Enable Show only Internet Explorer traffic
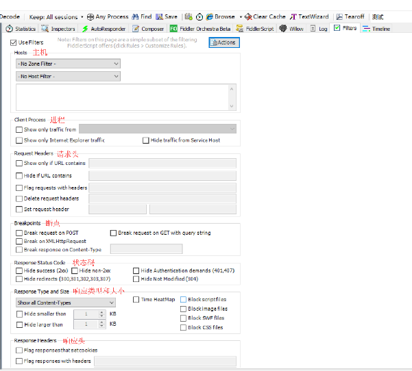This screenshot has width=412, height=371. tap(19, 140)
